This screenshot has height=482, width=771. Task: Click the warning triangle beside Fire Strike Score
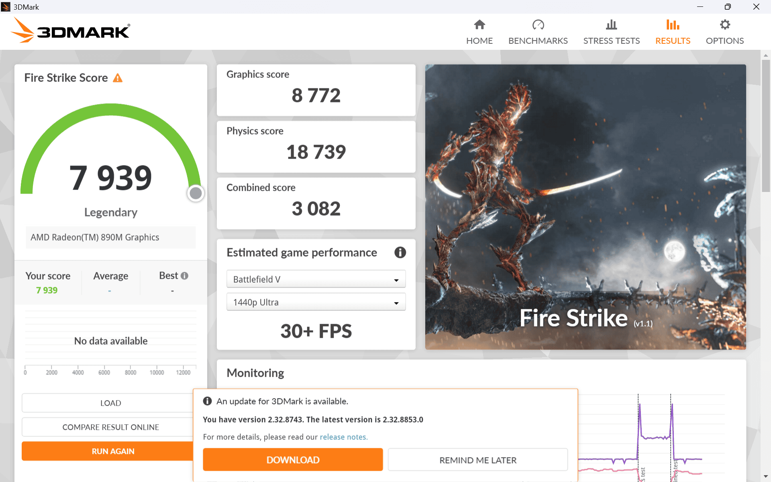coord(117,78)
